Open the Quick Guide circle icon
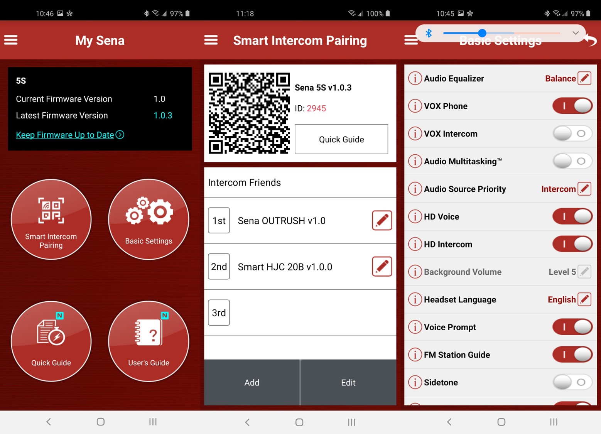This screenshot has width=601, height=434. pyautogui.click(x=51, y=341)
